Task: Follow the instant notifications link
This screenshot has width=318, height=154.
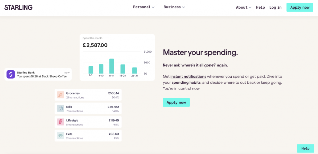Action: (188, 76)
